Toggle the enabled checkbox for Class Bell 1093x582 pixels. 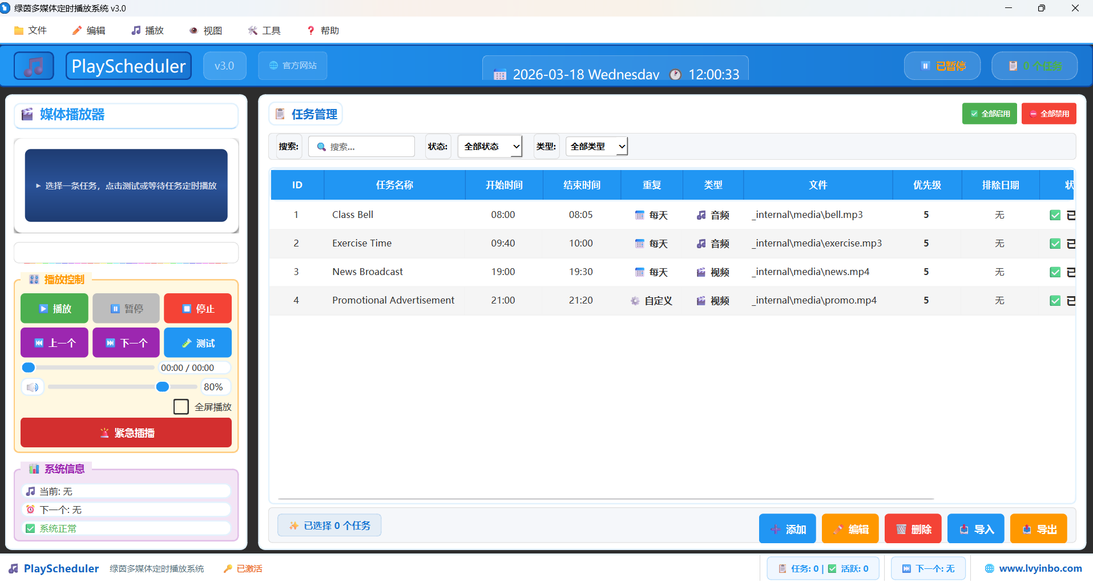[x=1054, y=215]
